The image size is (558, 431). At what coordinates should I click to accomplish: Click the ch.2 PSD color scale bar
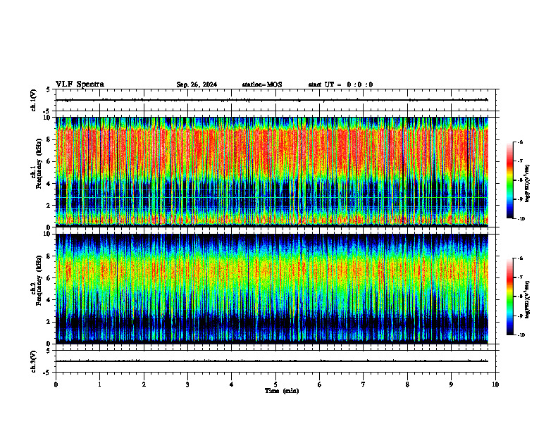coord(509,296)
